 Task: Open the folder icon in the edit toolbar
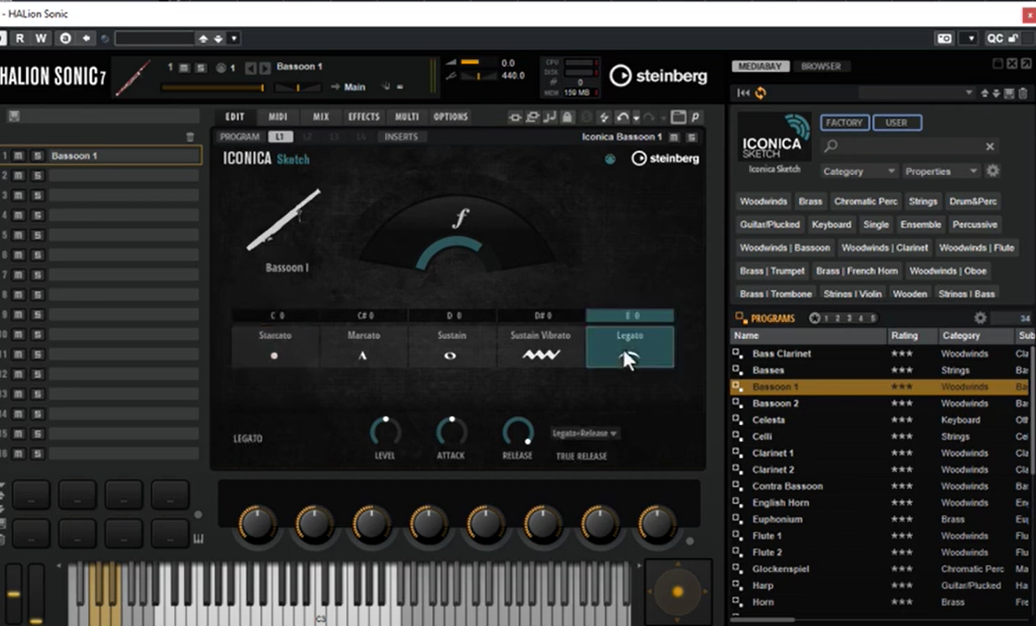(x=678, y=117)
